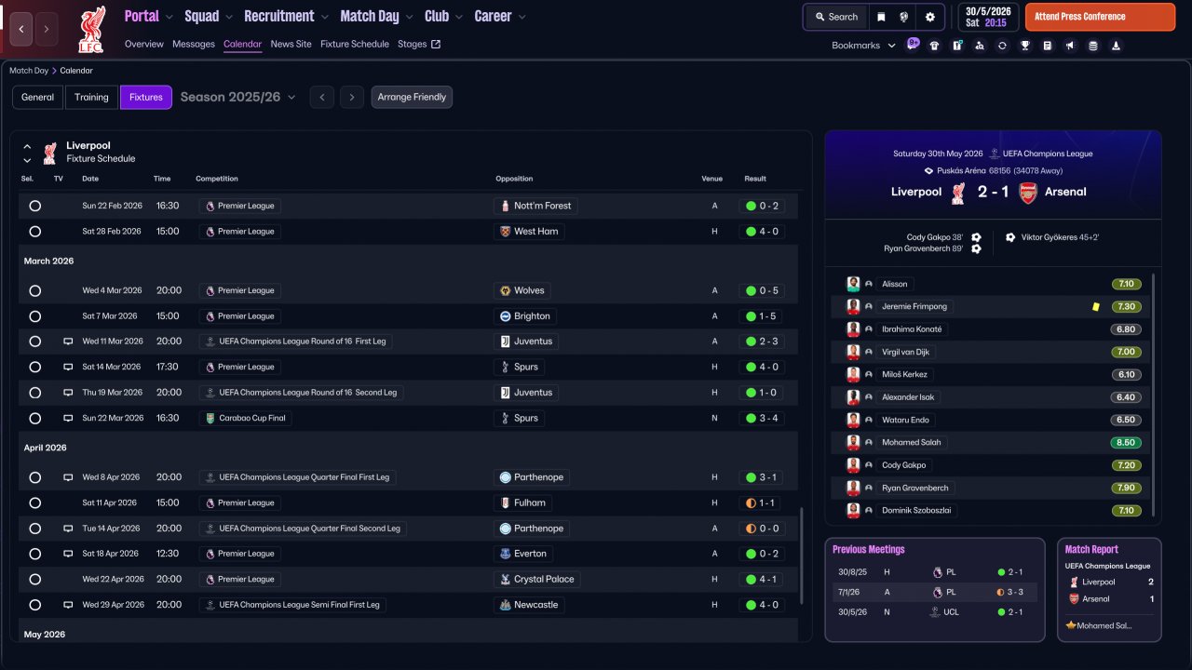
Task: Open the settings gear in top bar
Action: click(929, 17)
